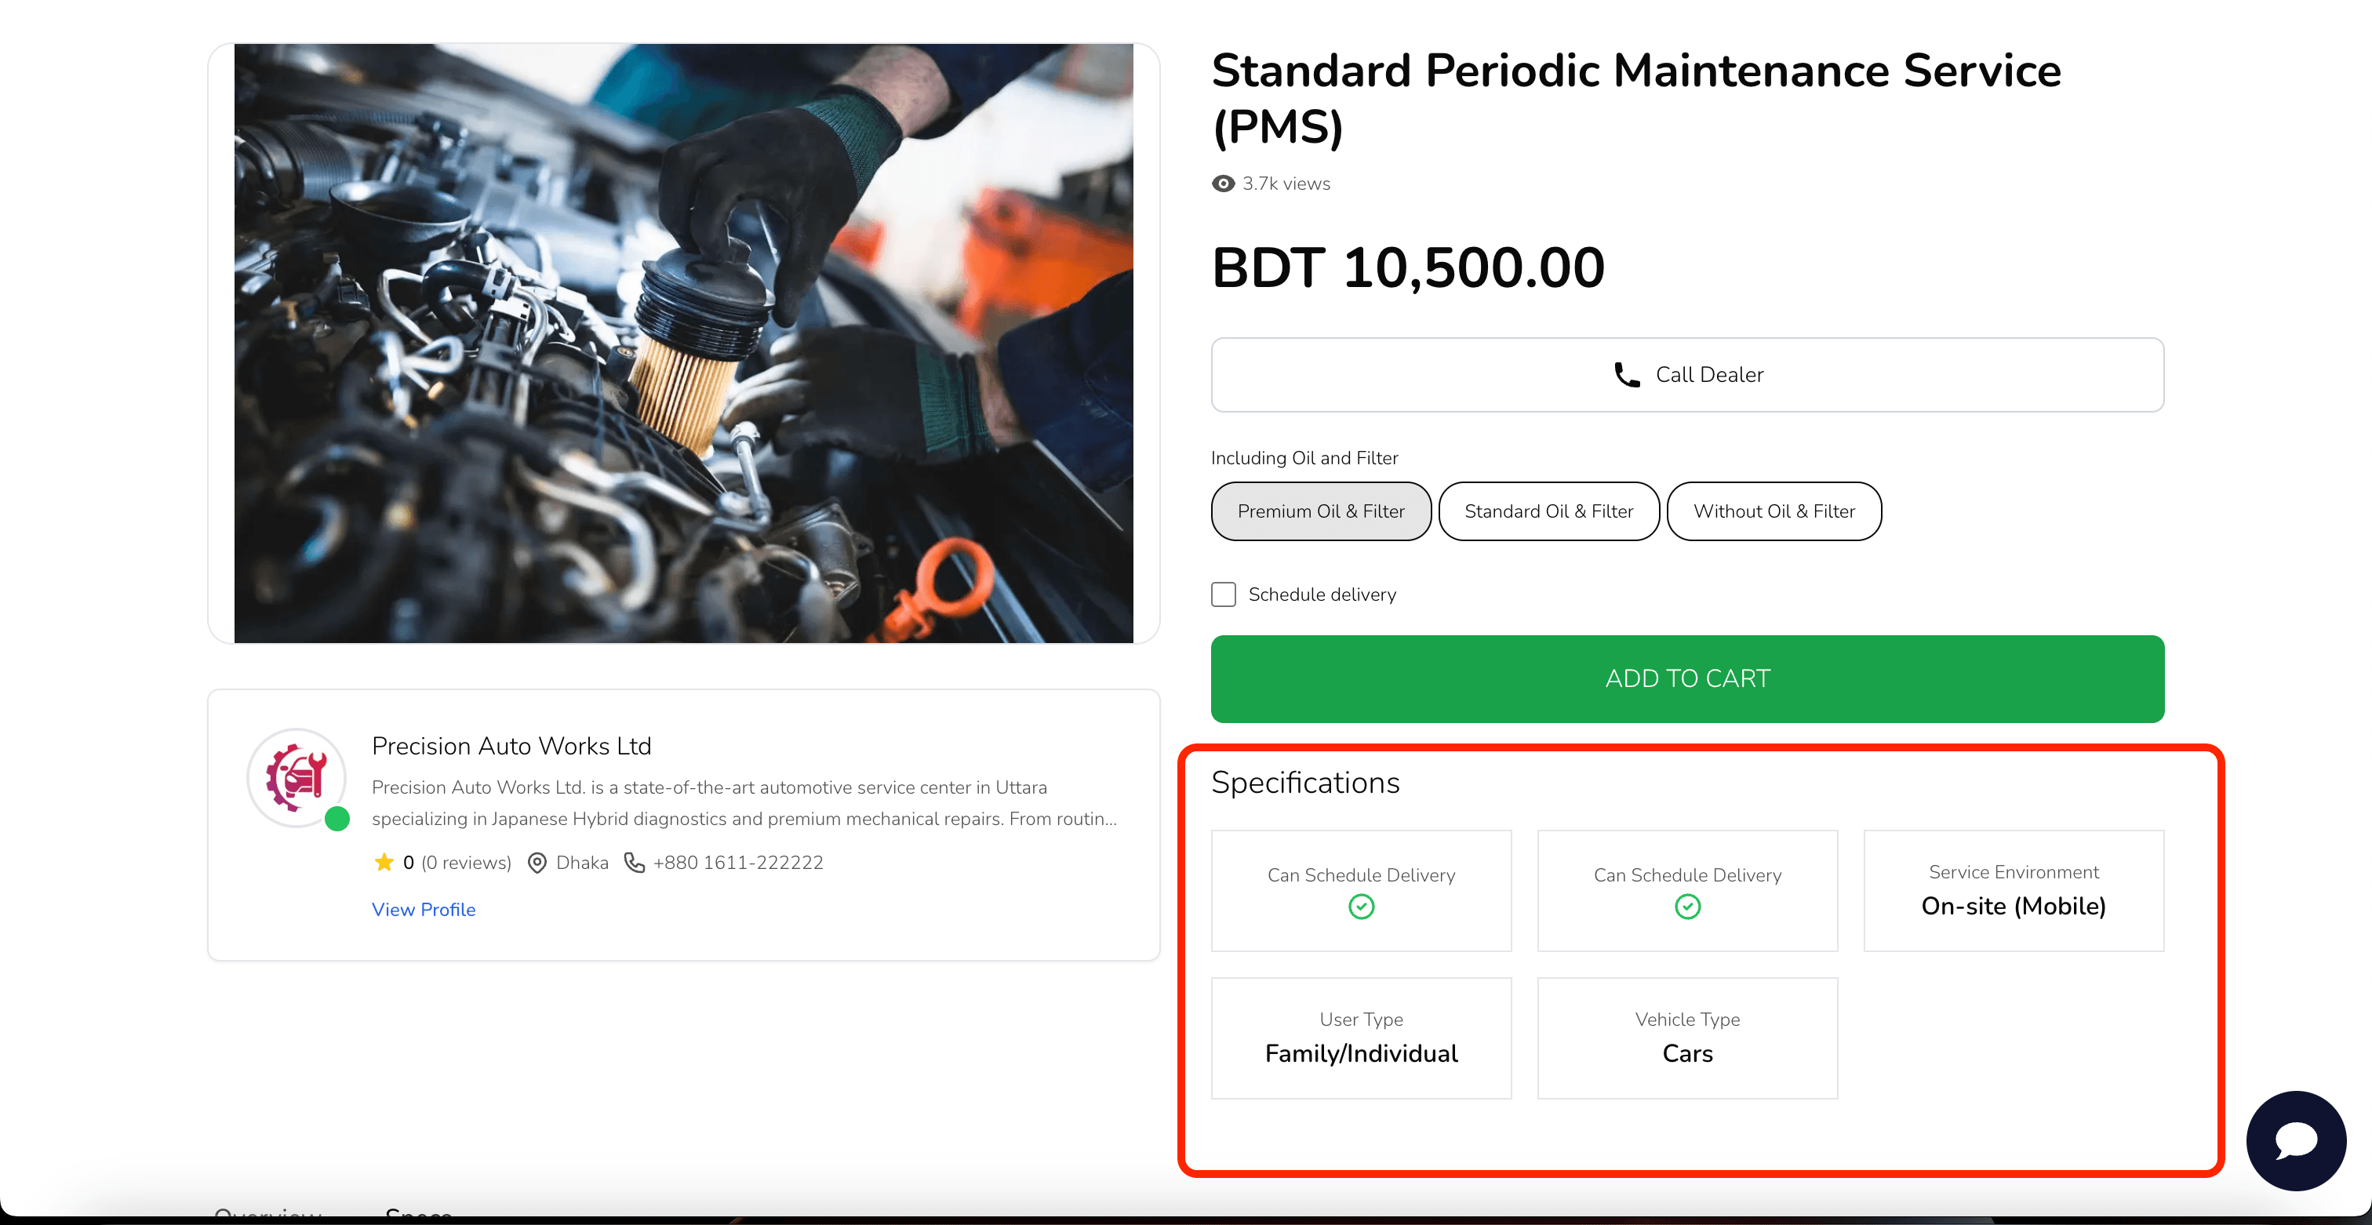Image resolution: width=2372 pixels, height=1225 pixels.
Task: Select the Premium Oil & Filter option
Action: pos(1320,511)
